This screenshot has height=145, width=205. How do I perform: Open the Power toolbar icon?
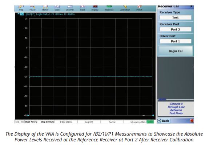[32, 8]
